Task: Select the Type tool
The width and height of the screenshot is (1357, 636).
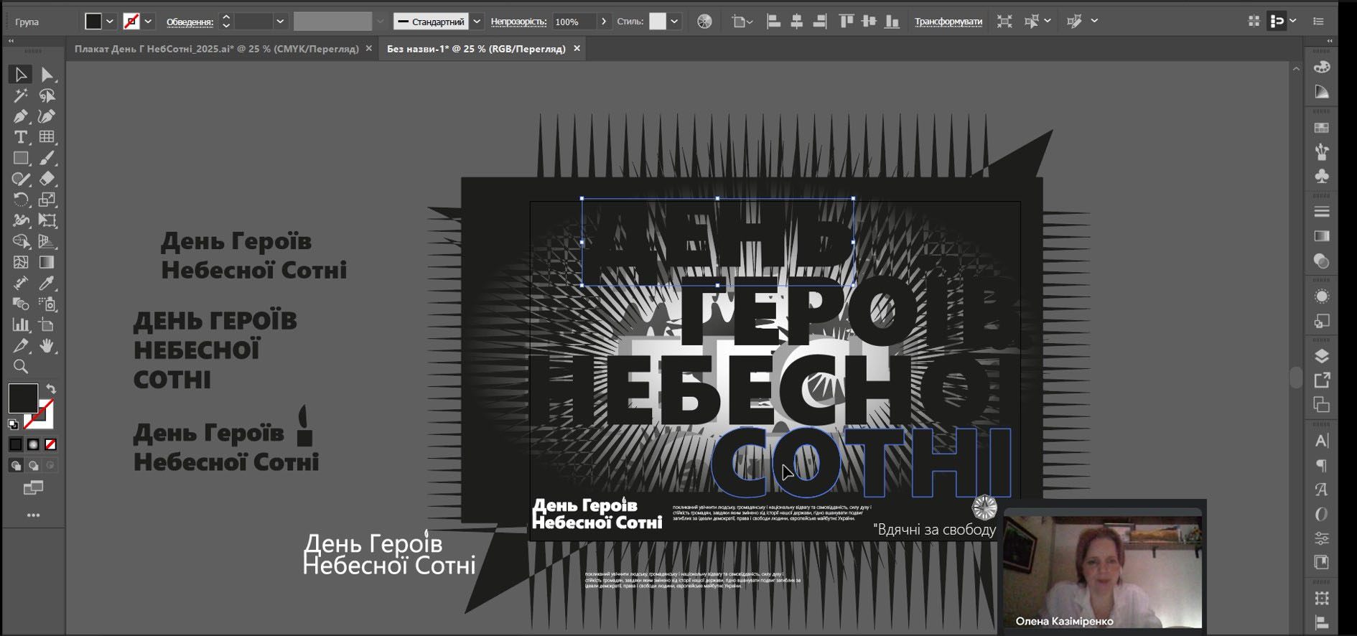Action: pos(20,137)
